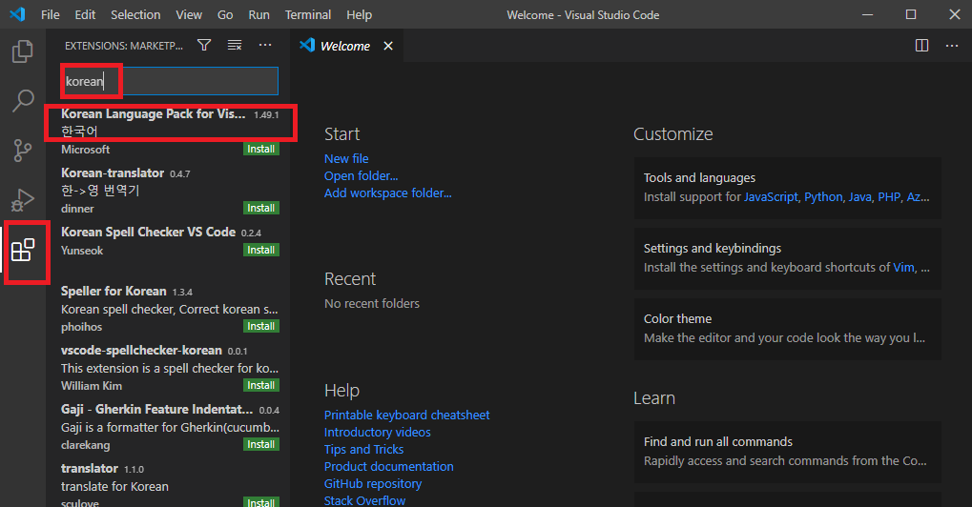Open Tools and languages card
Image resolution: width=972 pixels, height=507 pixels.
tap(787, 188)
